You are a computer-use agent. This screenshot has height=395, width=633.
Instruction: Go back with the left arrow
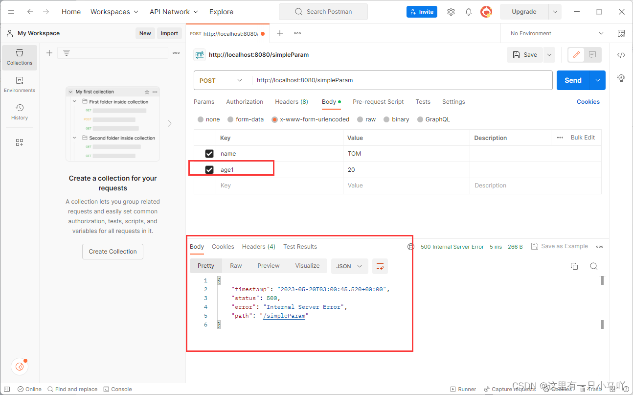pos(30,12)
